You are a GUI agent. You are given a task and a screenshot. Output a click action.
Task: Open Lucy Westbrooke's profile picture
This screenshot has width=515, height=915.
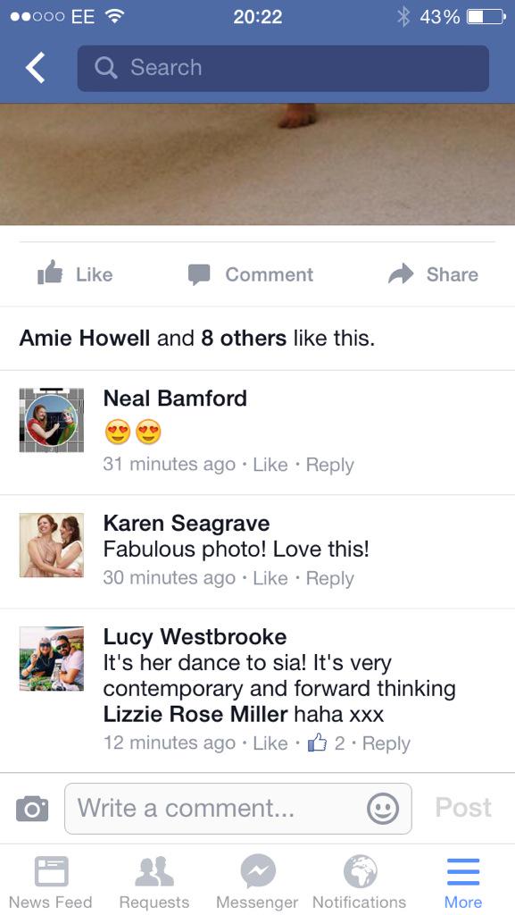(51, 659)
